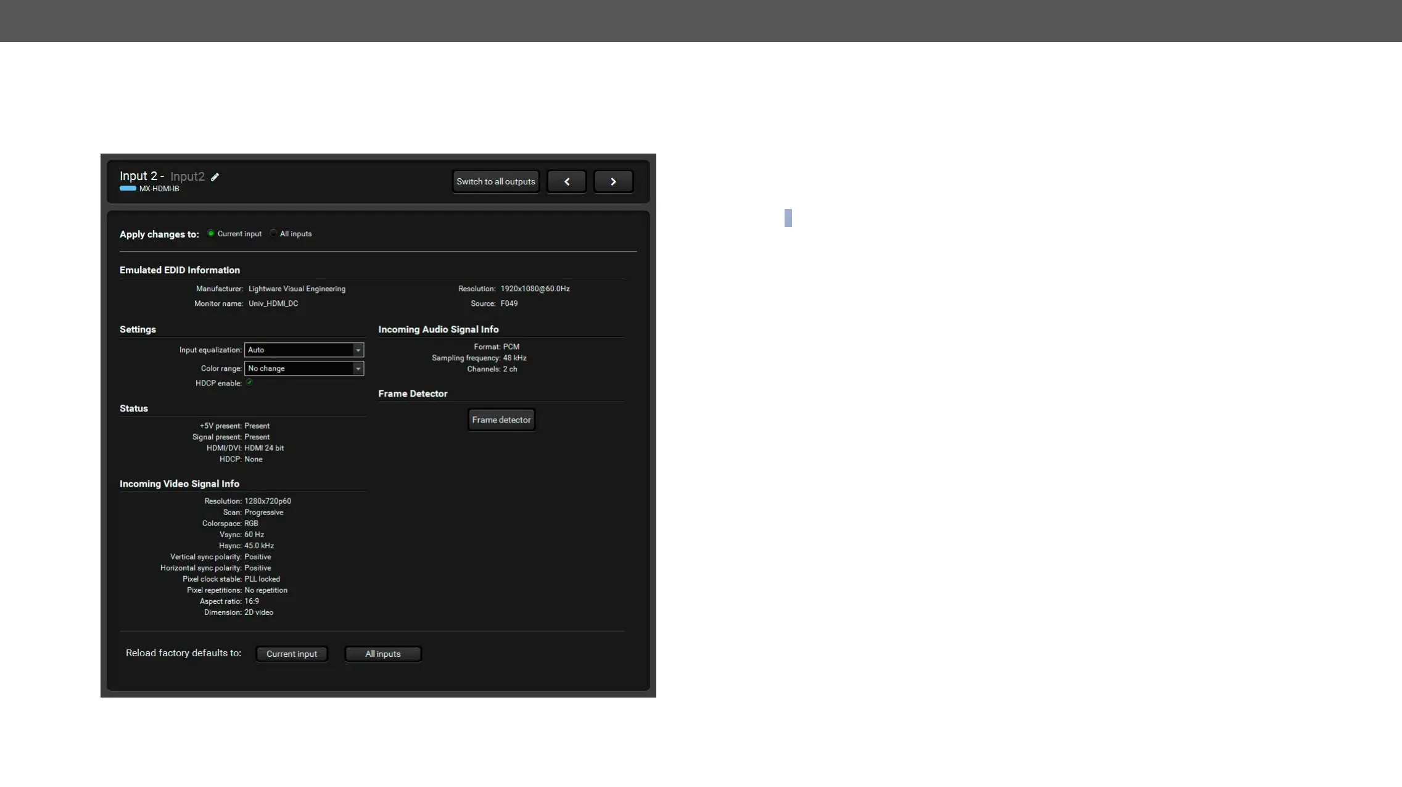Image resolution: width=1402 pixels, height=787 pixels.
Task: Click the Emulated EDID Information heading
Action: coord(179,270)
